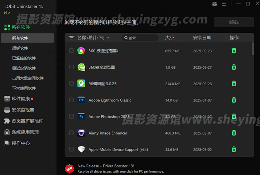Expand 软件健康 sidebar section
This screenshot has width=260, height=175.
click(x=20, y=99)
